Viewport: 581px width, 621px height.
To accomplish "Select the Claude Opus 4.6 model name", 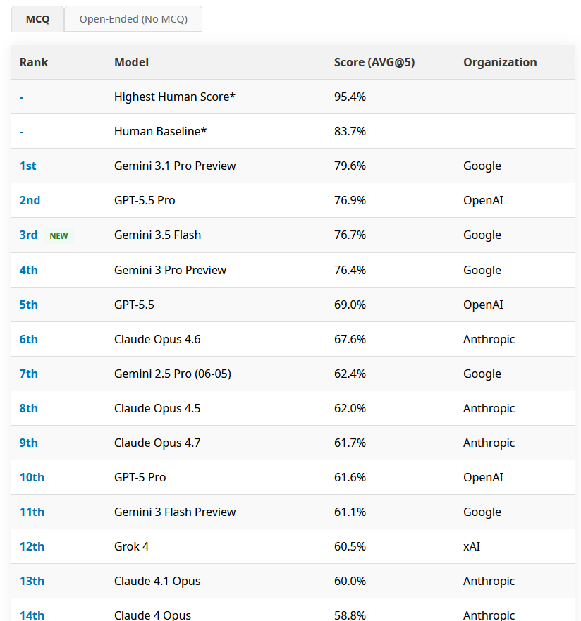I will (157, 340).
